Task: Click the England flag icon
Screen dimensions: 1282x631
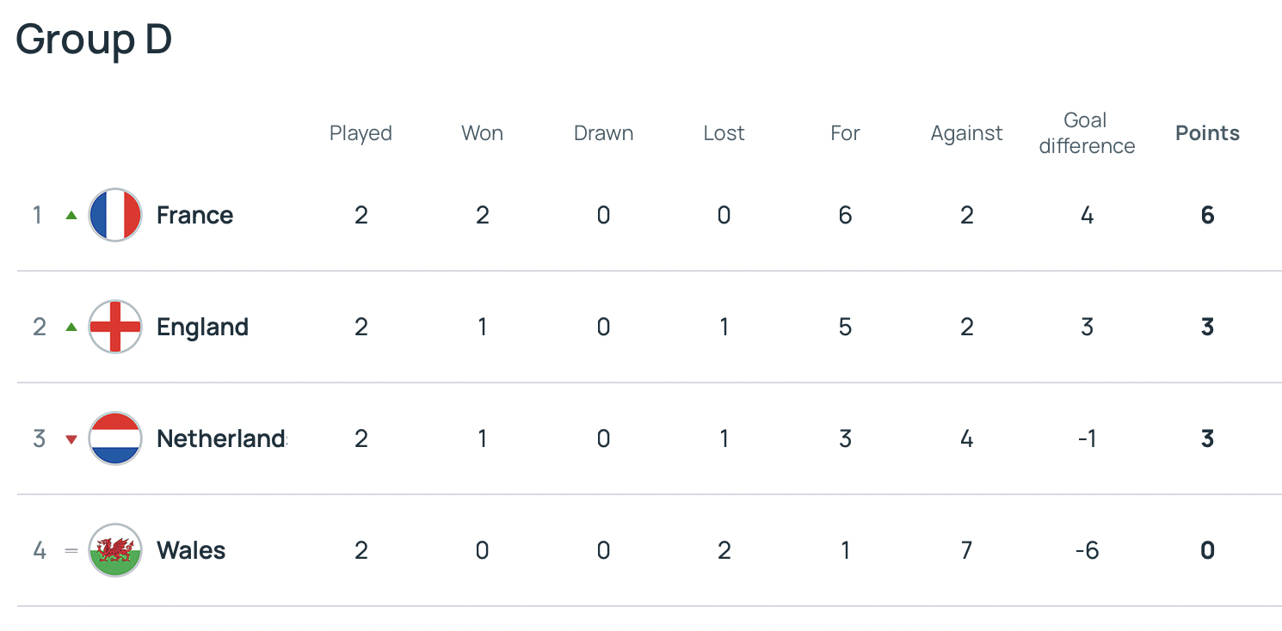Action: pos(115,327)
